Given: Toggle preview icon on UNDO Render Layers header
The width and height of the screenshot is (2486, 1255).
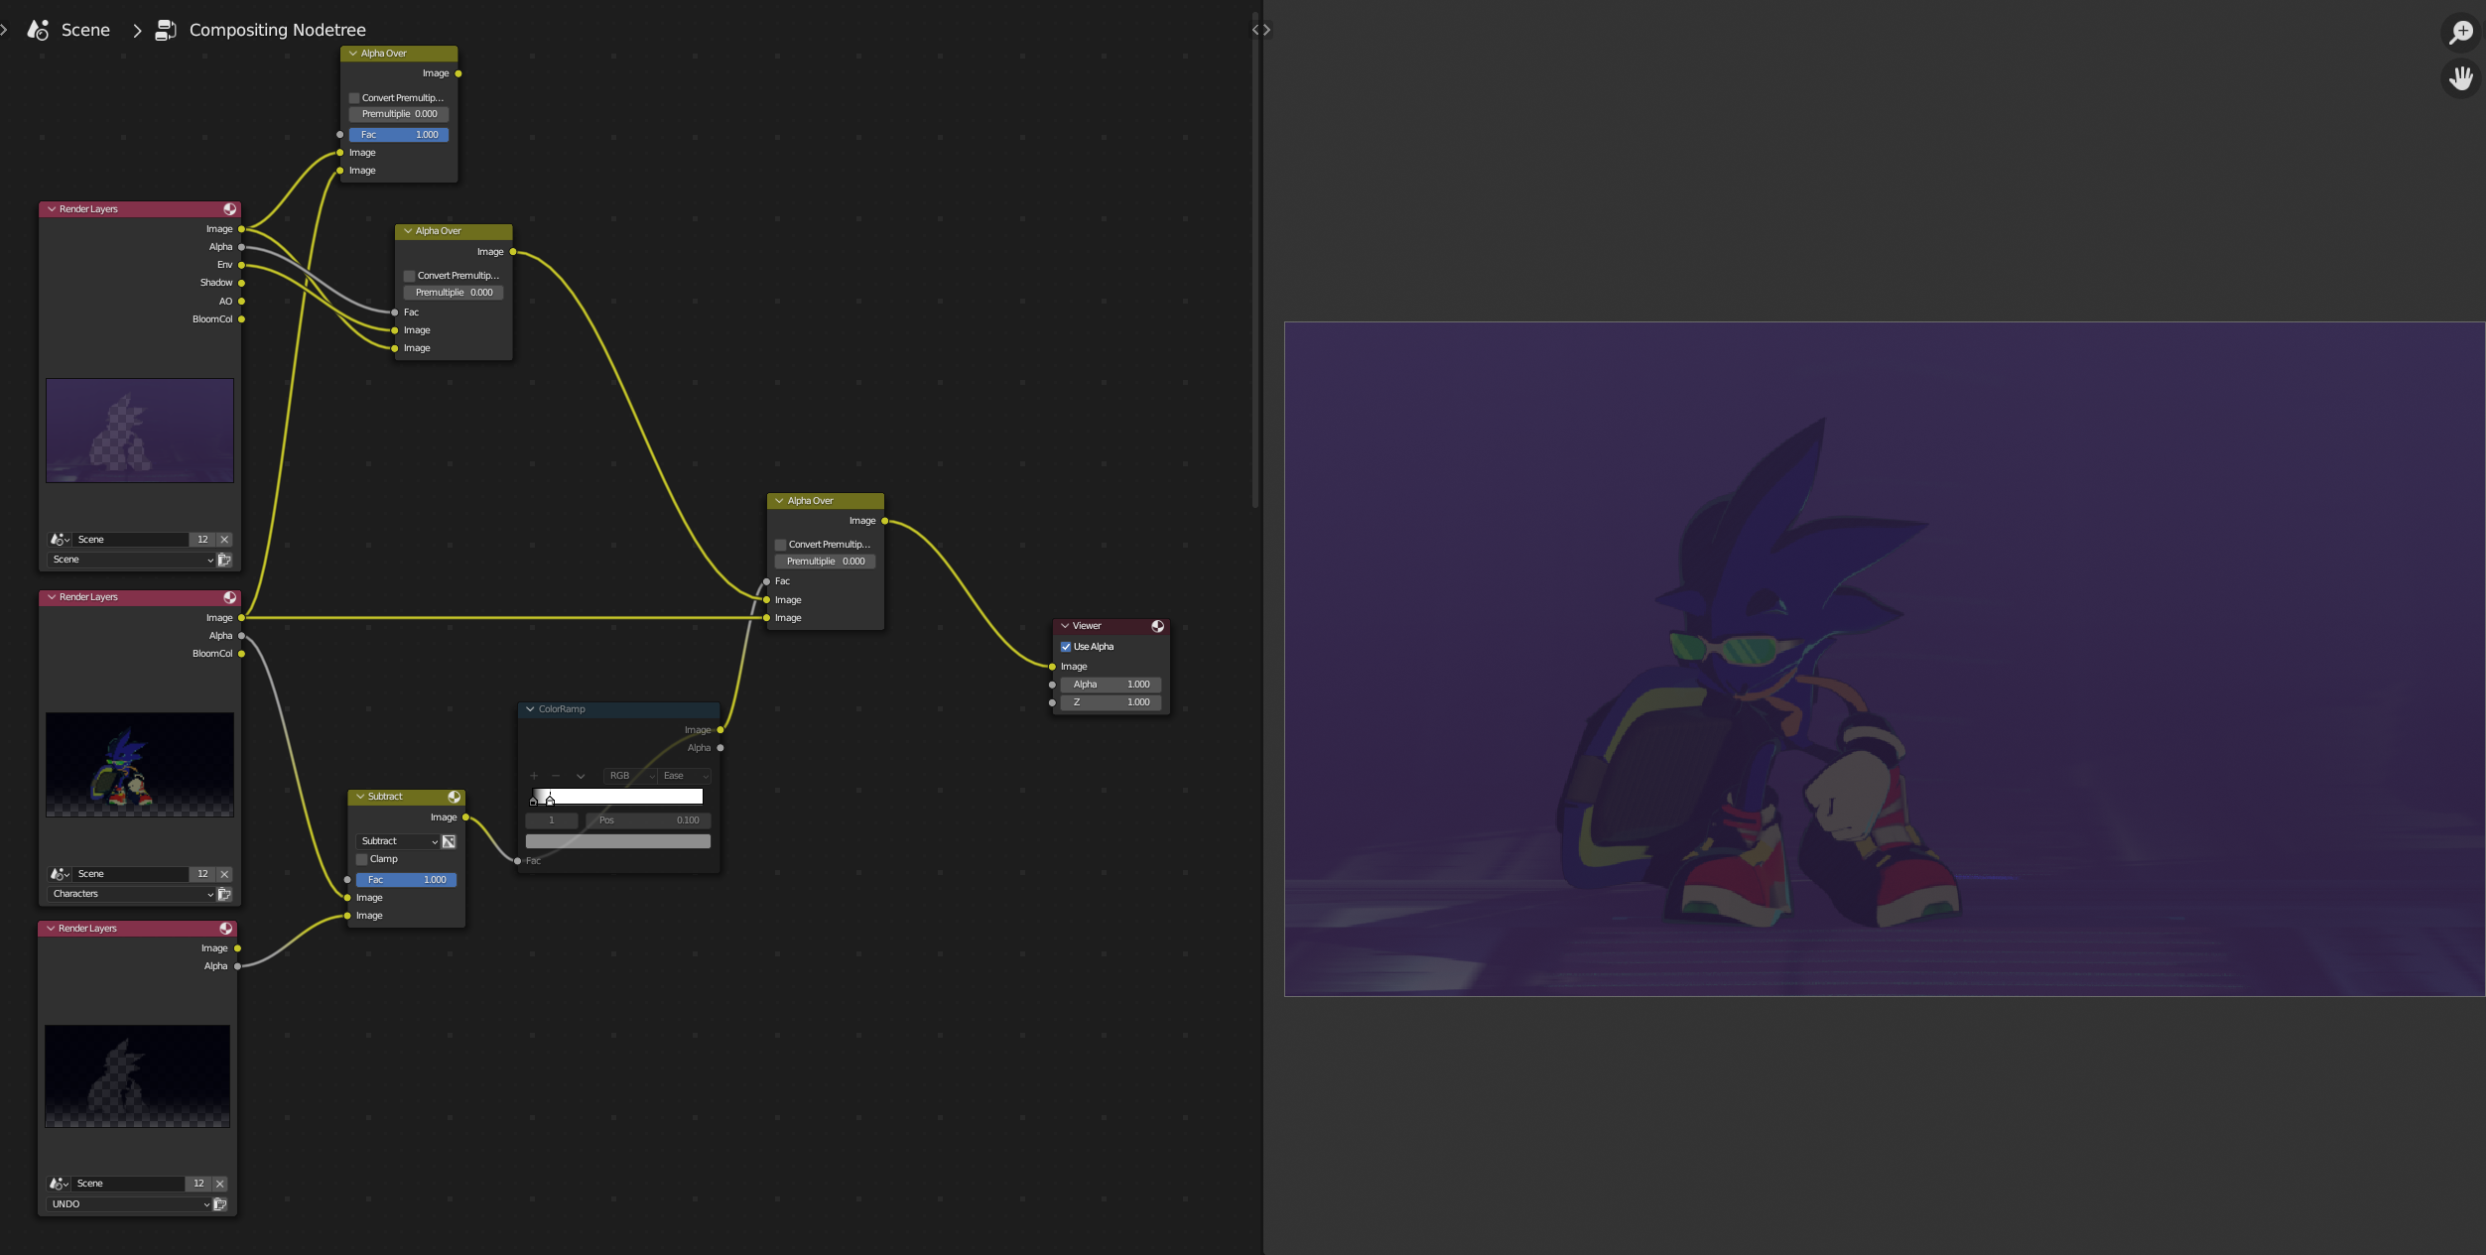Looking at the screenshot, I should (x=225, y=929).
